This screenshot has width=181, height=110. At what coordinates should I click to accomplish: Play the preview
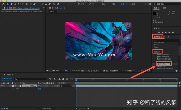pyautogui.click(x=166, y=32)
